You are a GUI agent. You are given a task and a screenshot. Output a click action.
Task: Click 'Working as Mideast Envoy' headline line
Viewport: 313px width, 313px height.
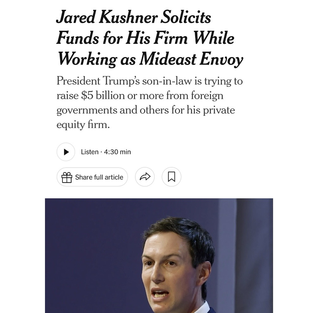click(x=150, y=59)
